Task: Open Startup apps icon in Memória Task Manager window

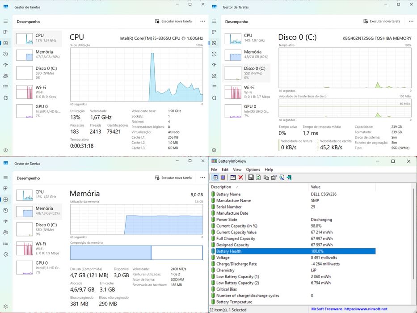Action: coord(5,221)
